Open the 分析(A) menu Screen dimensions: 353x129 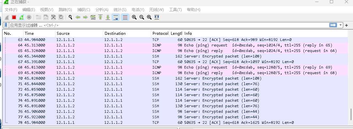point(102,10)
